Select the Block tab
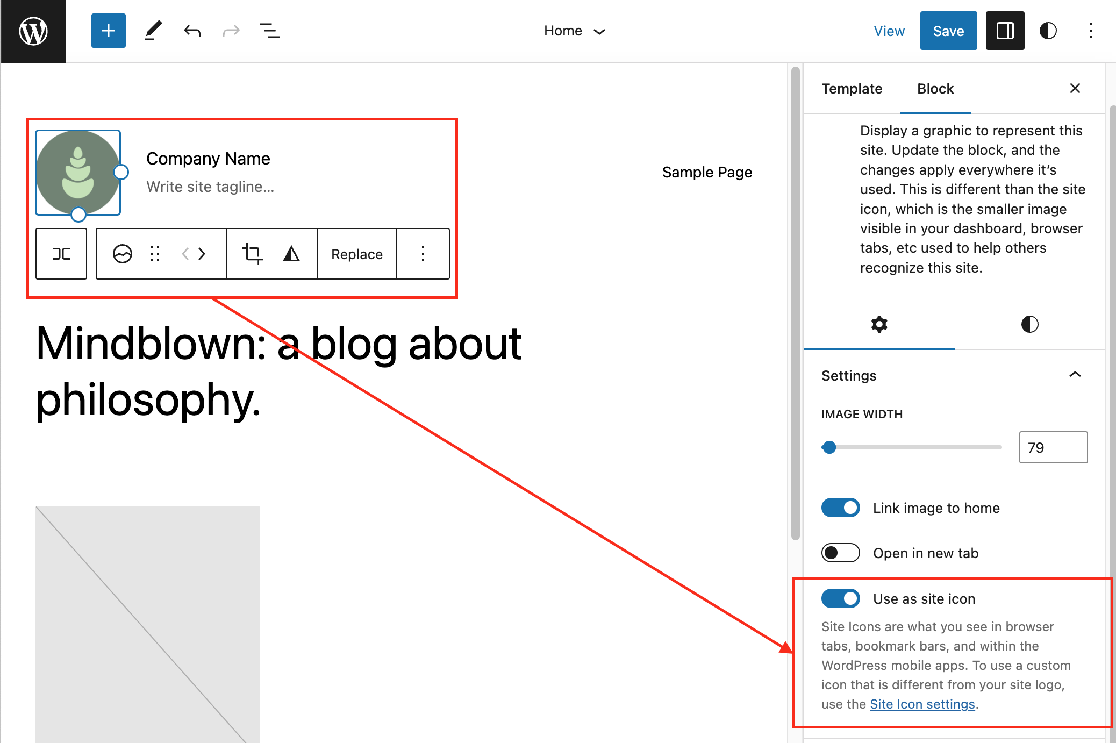Viewport: 1116px width, 743px height. [x=935, y=88]
